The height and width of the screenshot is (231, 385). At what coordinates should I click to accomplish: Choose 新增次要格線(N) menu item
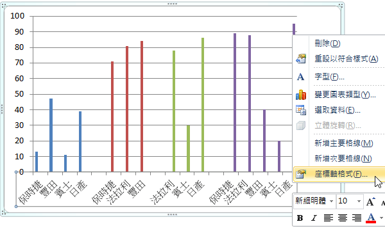pyautogui.click(x=343, y=159)
